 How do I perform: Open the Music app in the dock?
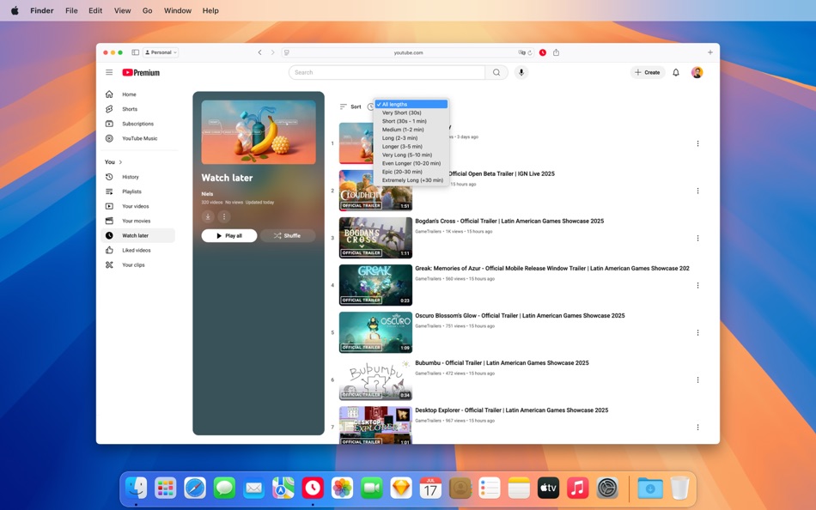[x=578, y=489]
